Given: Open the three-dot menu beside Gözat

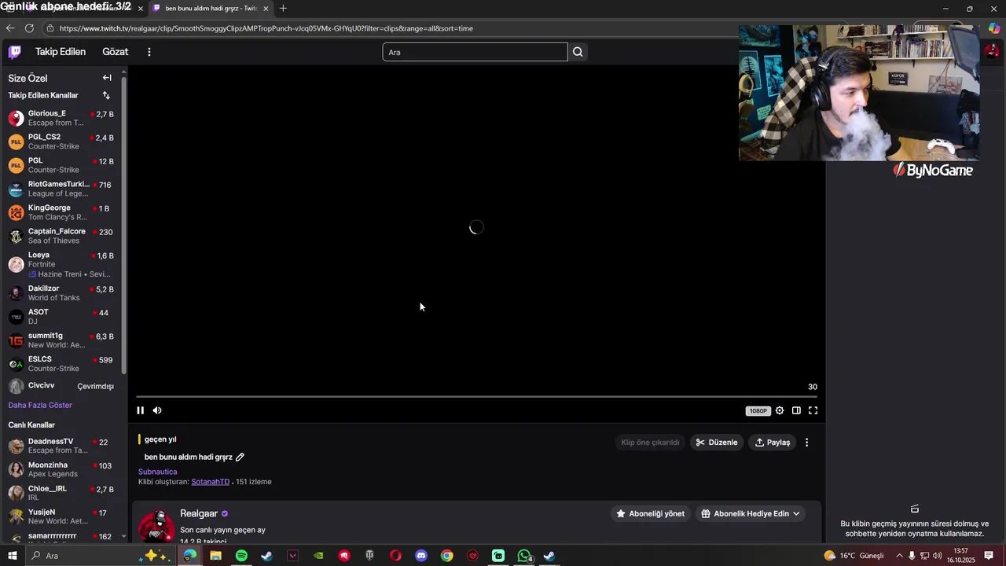Looking at the screenshot, I should (x=149, y=52).
